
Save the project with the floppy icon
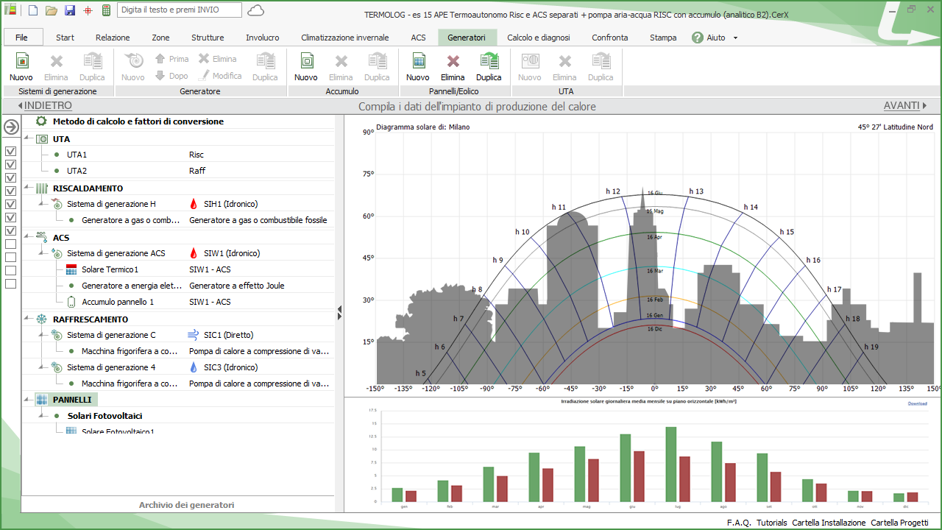tap(70, 10)
